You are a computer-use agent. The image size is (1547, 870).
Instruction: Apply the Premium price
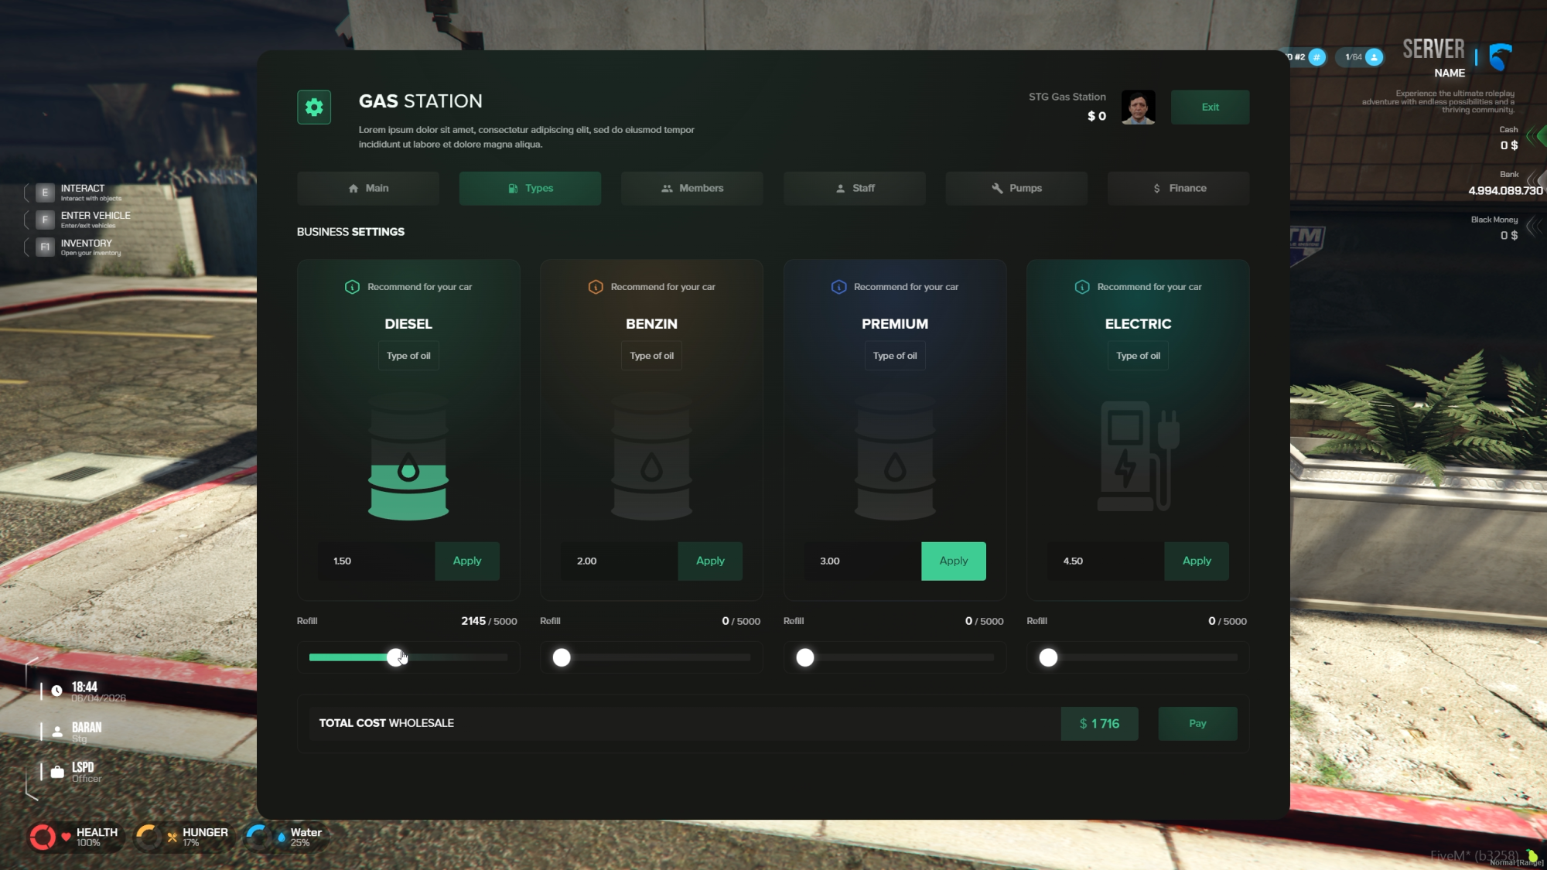click(x=953, y=561)
